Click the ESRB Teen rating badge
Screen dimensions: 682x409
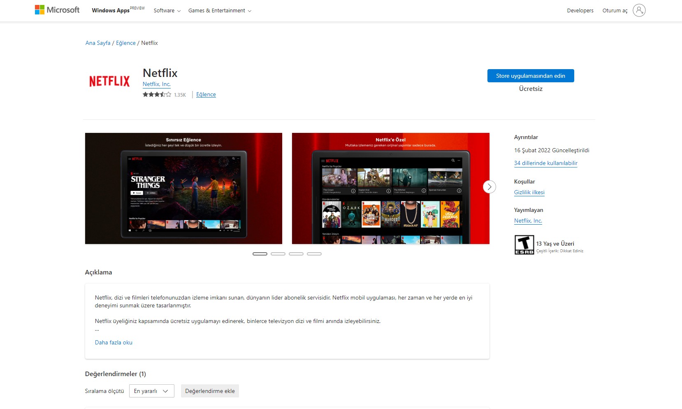524,245
